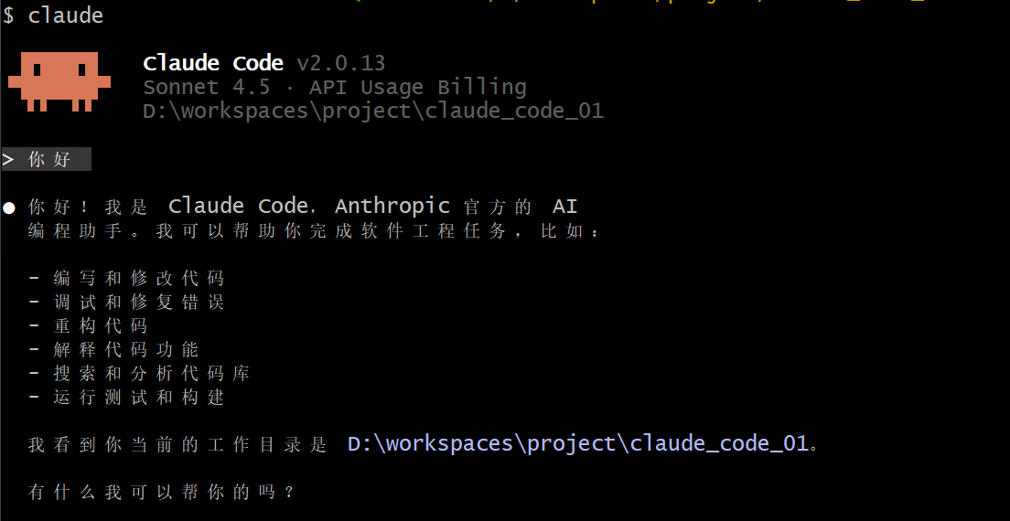Viewport: 1010px width, 521px height.
Task: Click the white bullet before the response
Action: [9, 207]
